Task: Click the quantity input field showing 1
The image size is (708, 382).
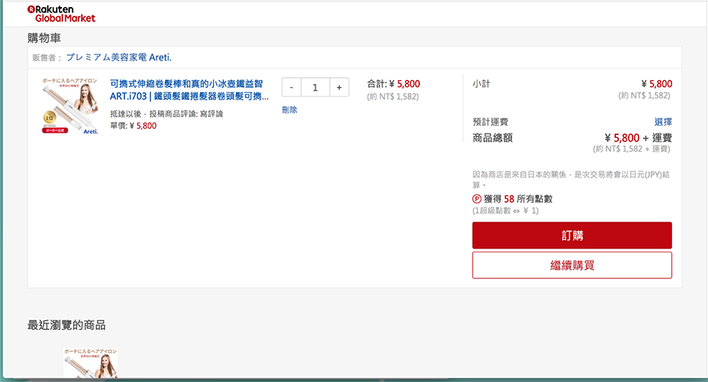Action: coord(315,87)
